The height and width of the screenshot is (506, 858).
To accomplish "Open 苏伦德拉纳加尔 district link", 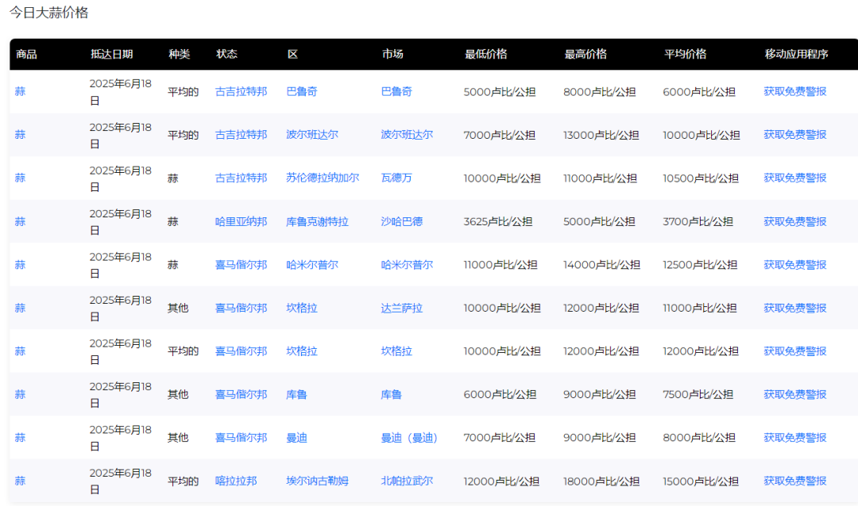I will [x=323, y=178].
